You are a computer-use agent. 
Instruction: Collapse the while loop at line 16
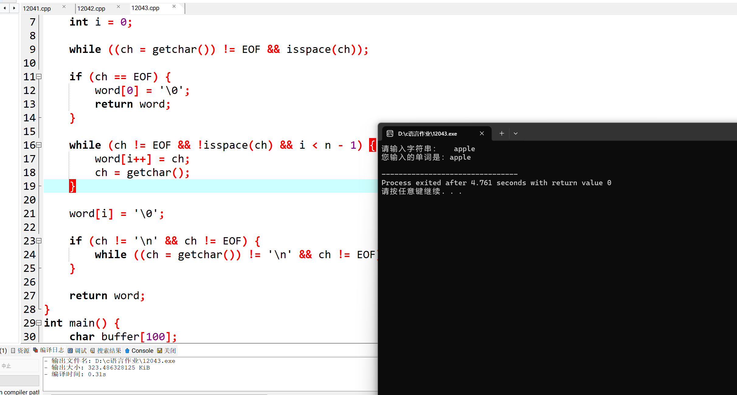(x=39, y=145)
